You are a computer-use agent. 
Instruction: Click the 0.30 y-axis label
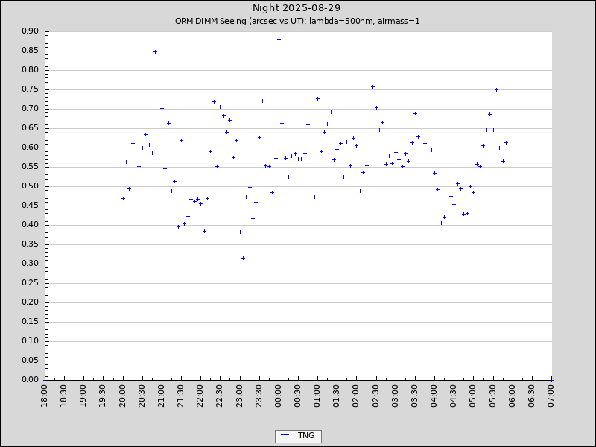click(x=31, y=264)
